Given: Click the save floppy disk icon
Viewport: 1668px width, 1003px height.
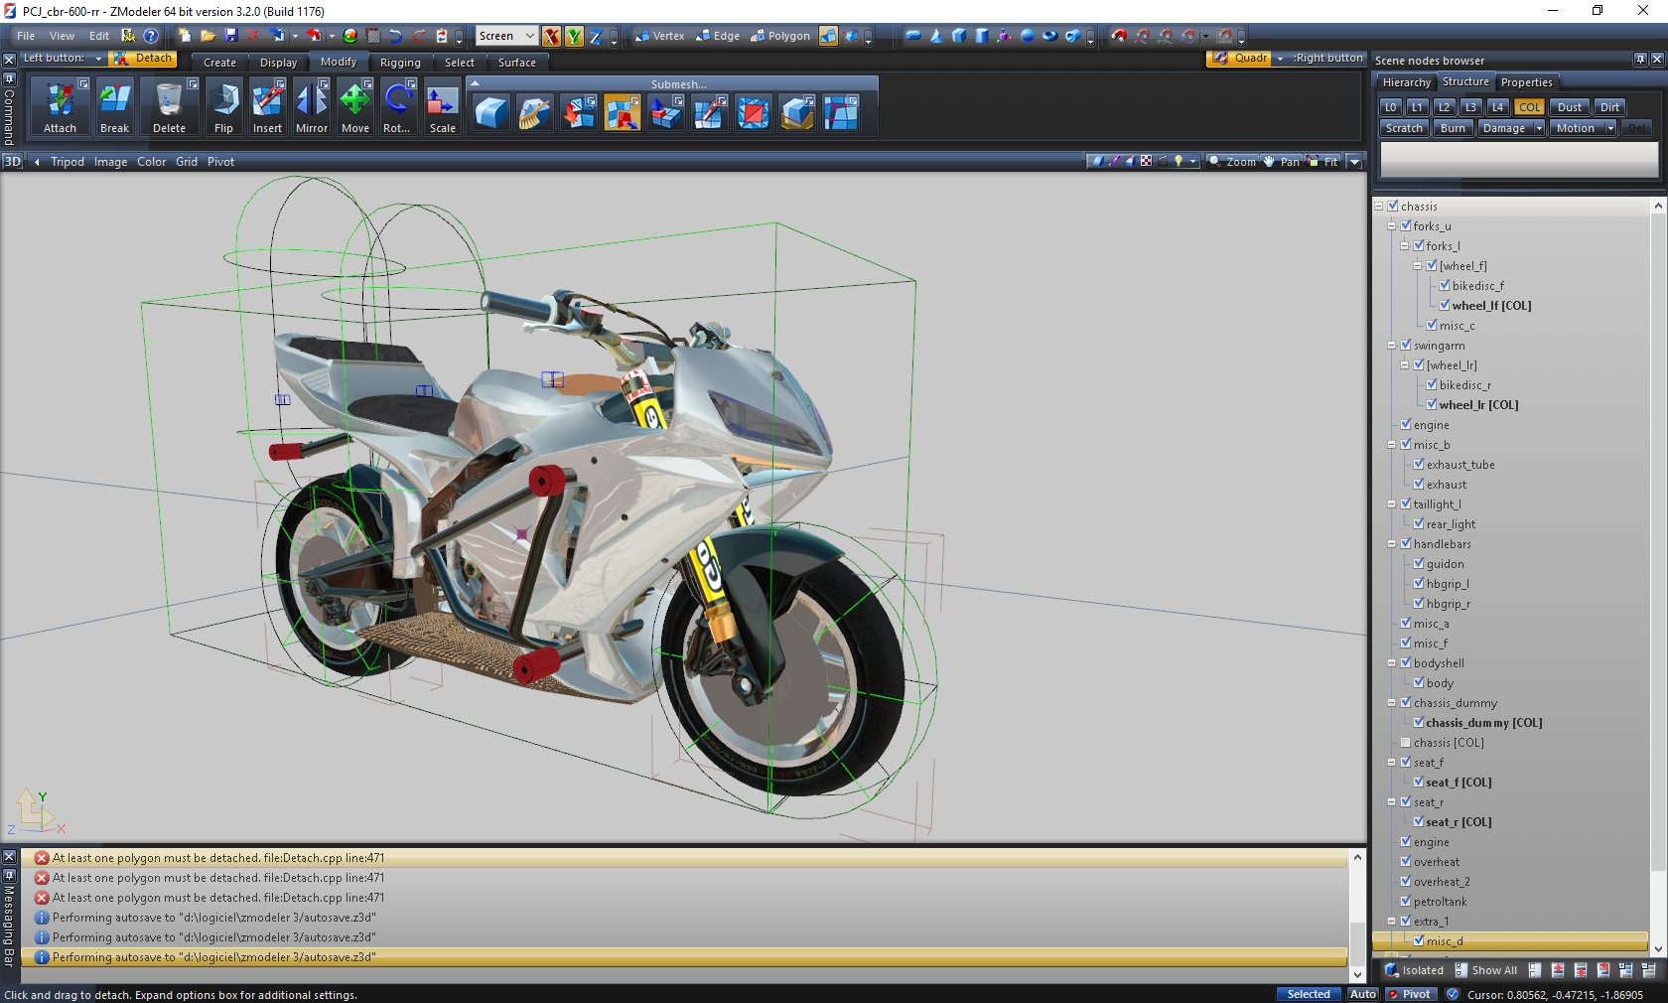Looking at the screenshot, I should [x=231, y=36].
